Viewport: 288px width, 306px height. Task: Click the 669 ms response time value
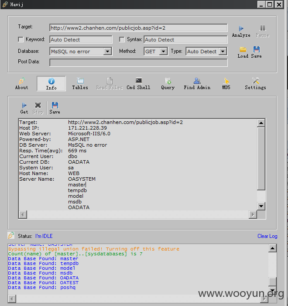(x=77, y=151)
